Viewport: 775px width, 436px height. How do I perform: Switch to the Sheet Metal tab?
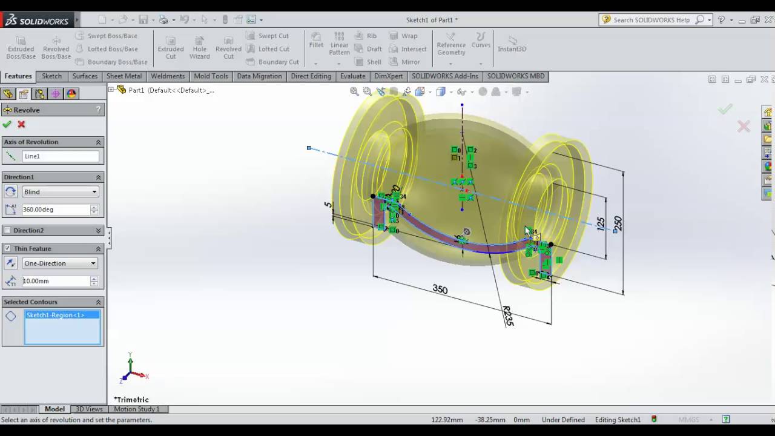pyautogui.click(x=124, y=76)
